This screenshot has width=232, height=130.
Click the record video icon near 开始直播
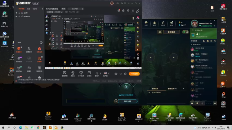pos(116,74)
